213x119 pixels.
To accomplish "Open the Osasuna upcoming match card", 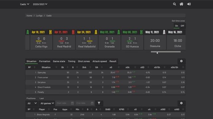I will pyautogui.click(x=155, y=40).
